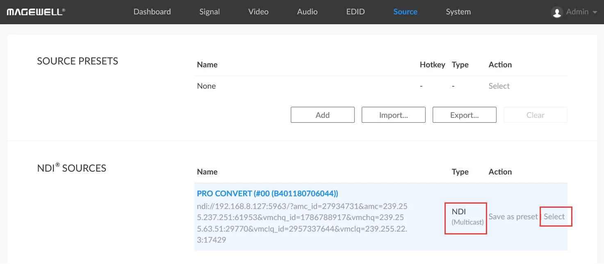Click the None preset name

point(206,86)
